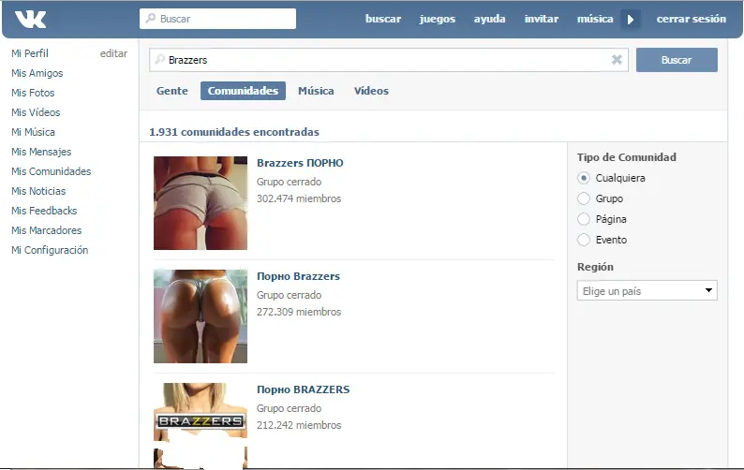The height and width of the screenshot is (470, 744).
Task: Click editar next to Mi Perfil
Action: pyautogui.click(x=113, y=53)
